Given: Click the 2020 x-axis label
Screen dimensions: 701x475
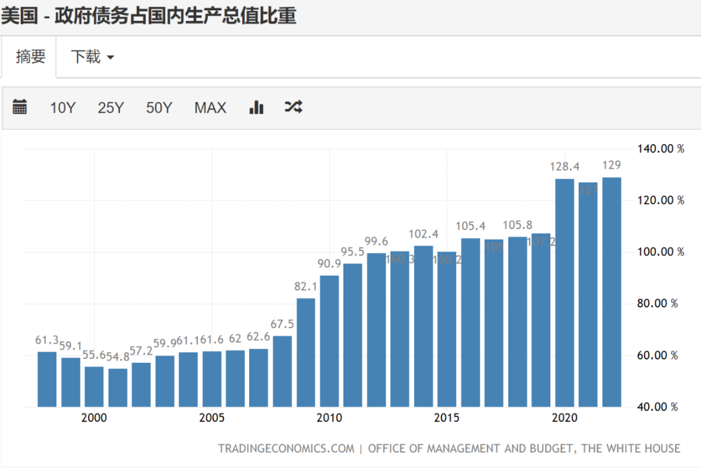Looking at the screenshot, I should [565, 418].
